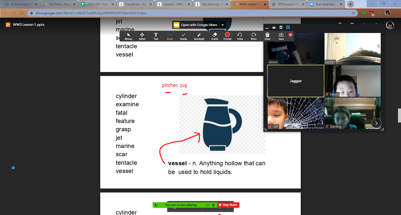
Task: Switch the video panel to two-tile strip view
Action: coord(281,27)
